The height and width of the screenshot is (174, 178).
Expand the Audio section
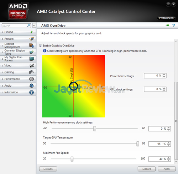18,86
